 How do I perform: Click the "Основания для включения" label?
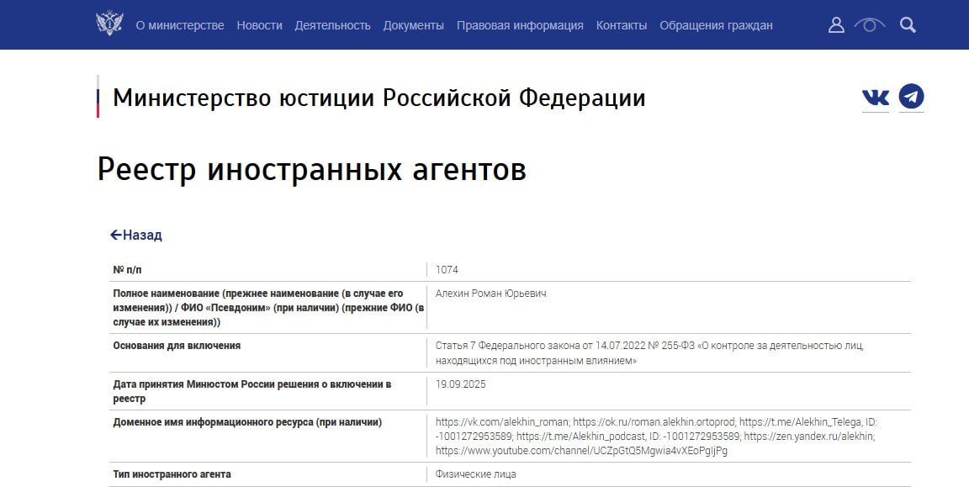point(177,346)
